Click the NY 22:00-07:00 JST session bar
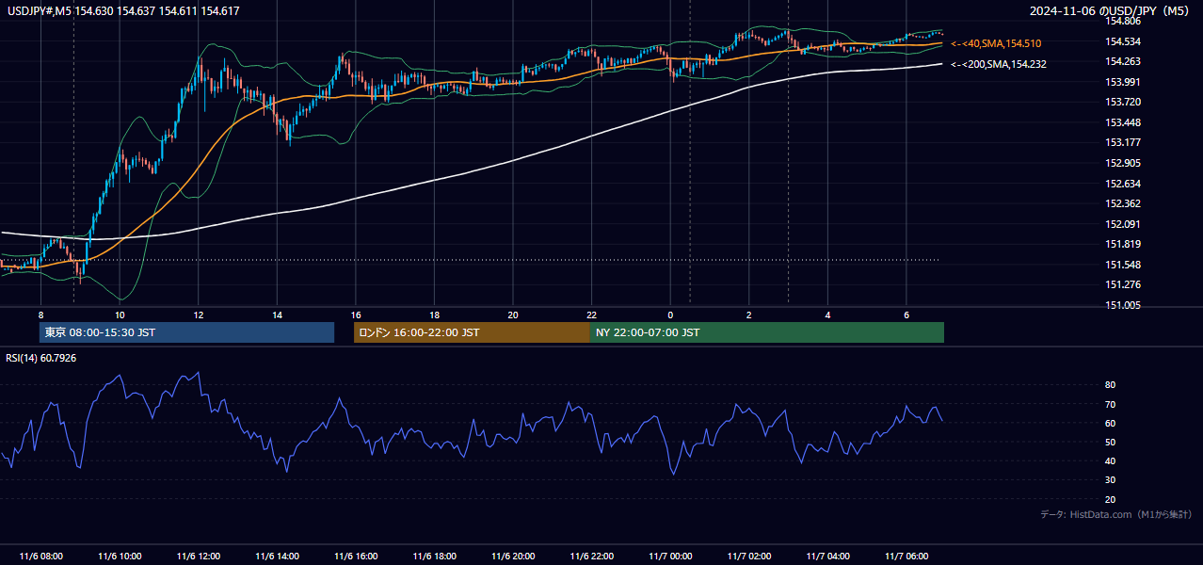Screen dimensions: 1203x565 click(x=767, y=332)
